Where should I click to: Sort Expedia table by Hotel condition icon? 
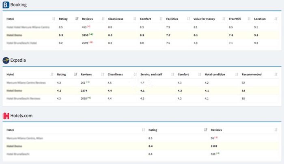[237, 74]
